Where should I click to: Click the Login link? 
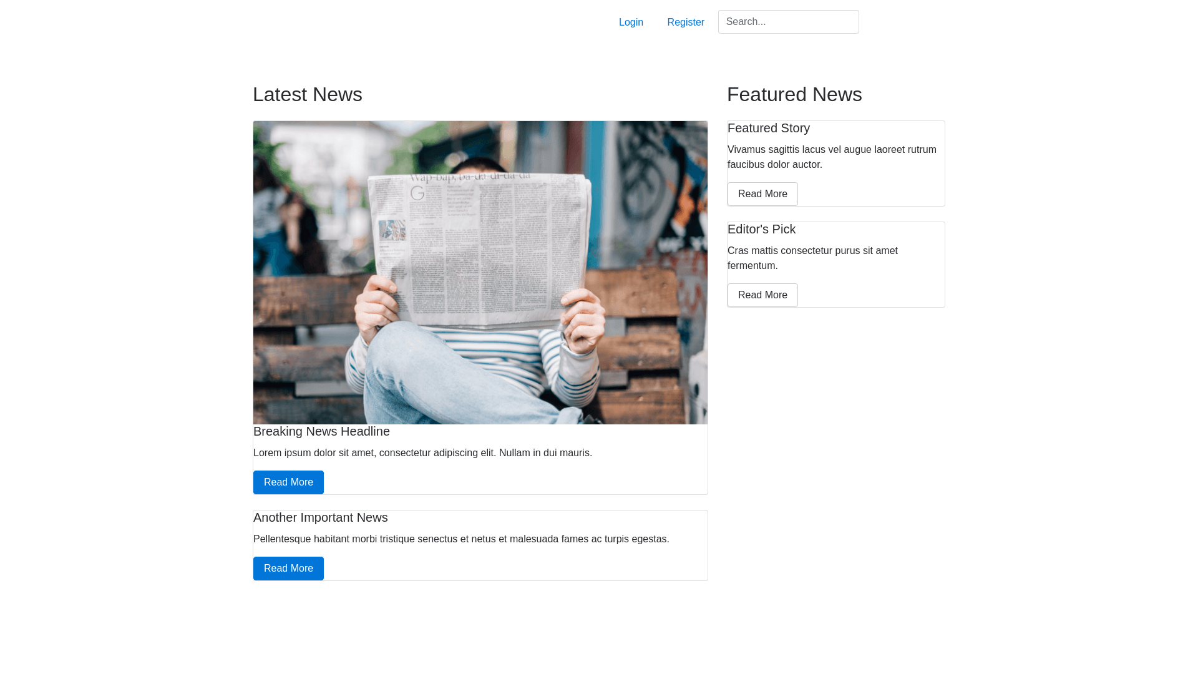coord(631,22)
